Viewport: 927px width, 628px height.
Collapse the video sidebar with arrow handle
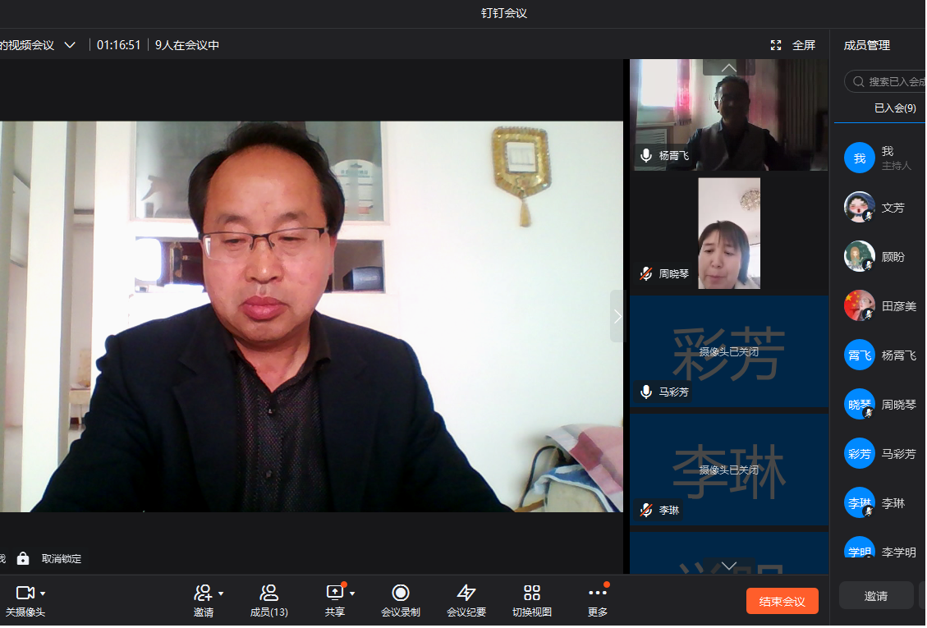617,316
